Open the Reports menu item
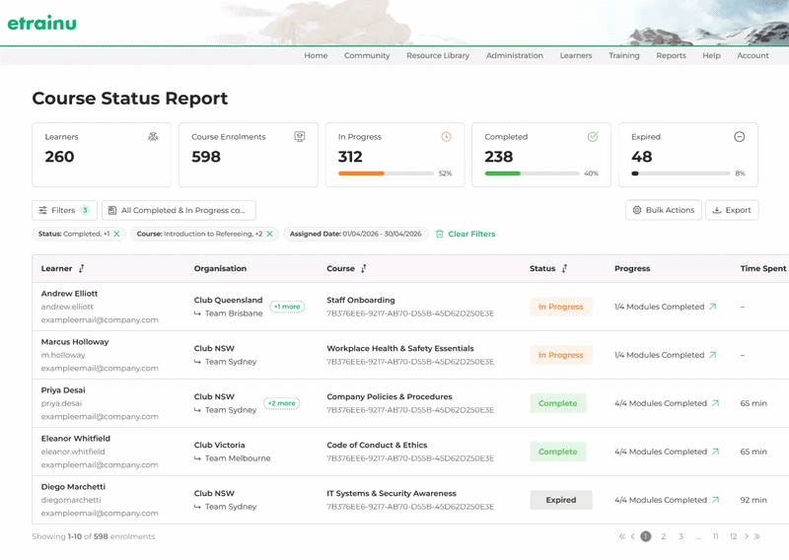Viewport: 789px width, 560px height. (671, 55)
